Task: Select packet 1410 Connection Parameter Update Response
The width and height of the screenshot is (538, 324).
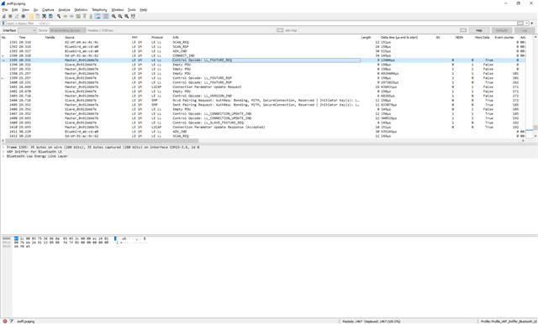Action: coord(263,127)
